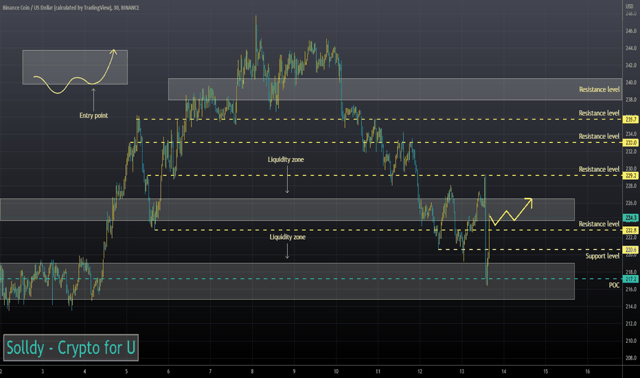Click date 6 on the time axis

(168, 371)
